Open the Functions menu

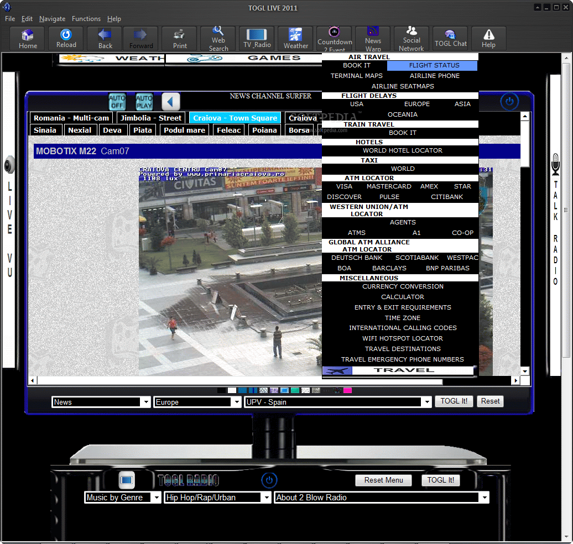[86, 19]
